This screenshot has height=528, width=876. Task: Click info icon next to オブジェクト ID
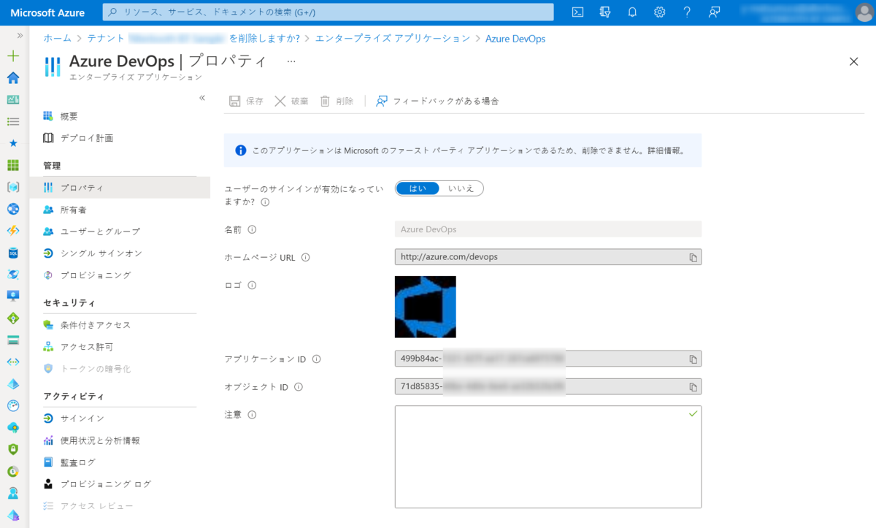[298, 387]
